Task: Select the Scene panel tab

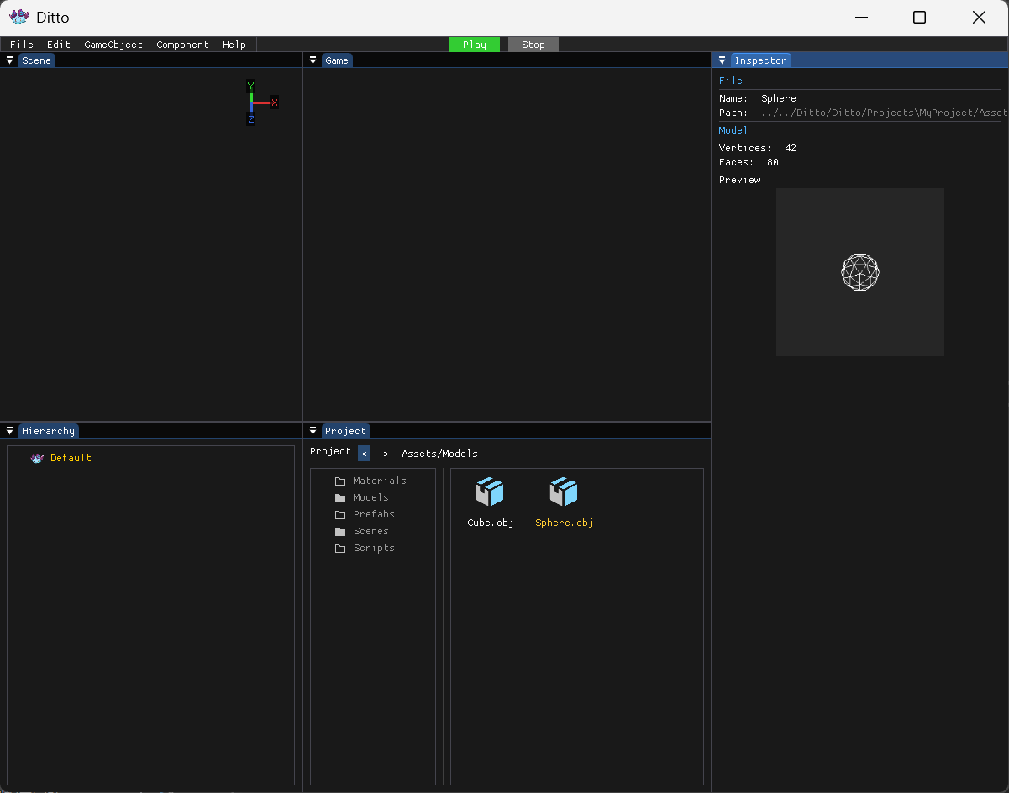Action: point(36,60)
